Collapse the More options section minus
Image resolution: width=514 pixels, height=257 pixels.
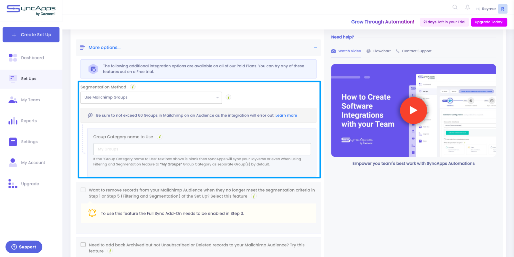(x=315, y=48)
